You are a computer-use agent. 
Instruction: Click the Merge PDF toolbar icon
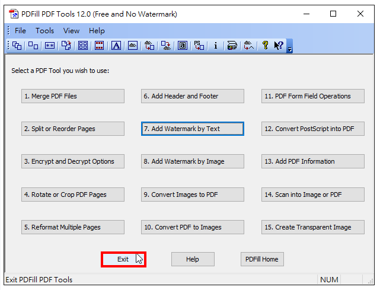[x=17, y=45]
